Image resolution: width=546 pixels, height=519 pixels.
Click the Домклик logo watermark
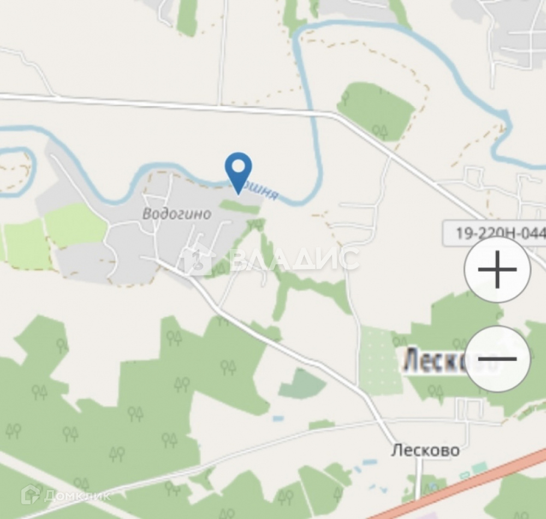[66, 494]
